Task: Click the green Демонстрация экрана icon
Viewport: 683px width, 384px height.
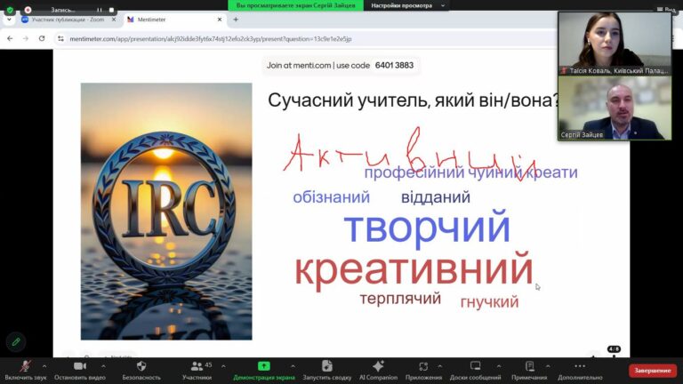Action: 263,366
